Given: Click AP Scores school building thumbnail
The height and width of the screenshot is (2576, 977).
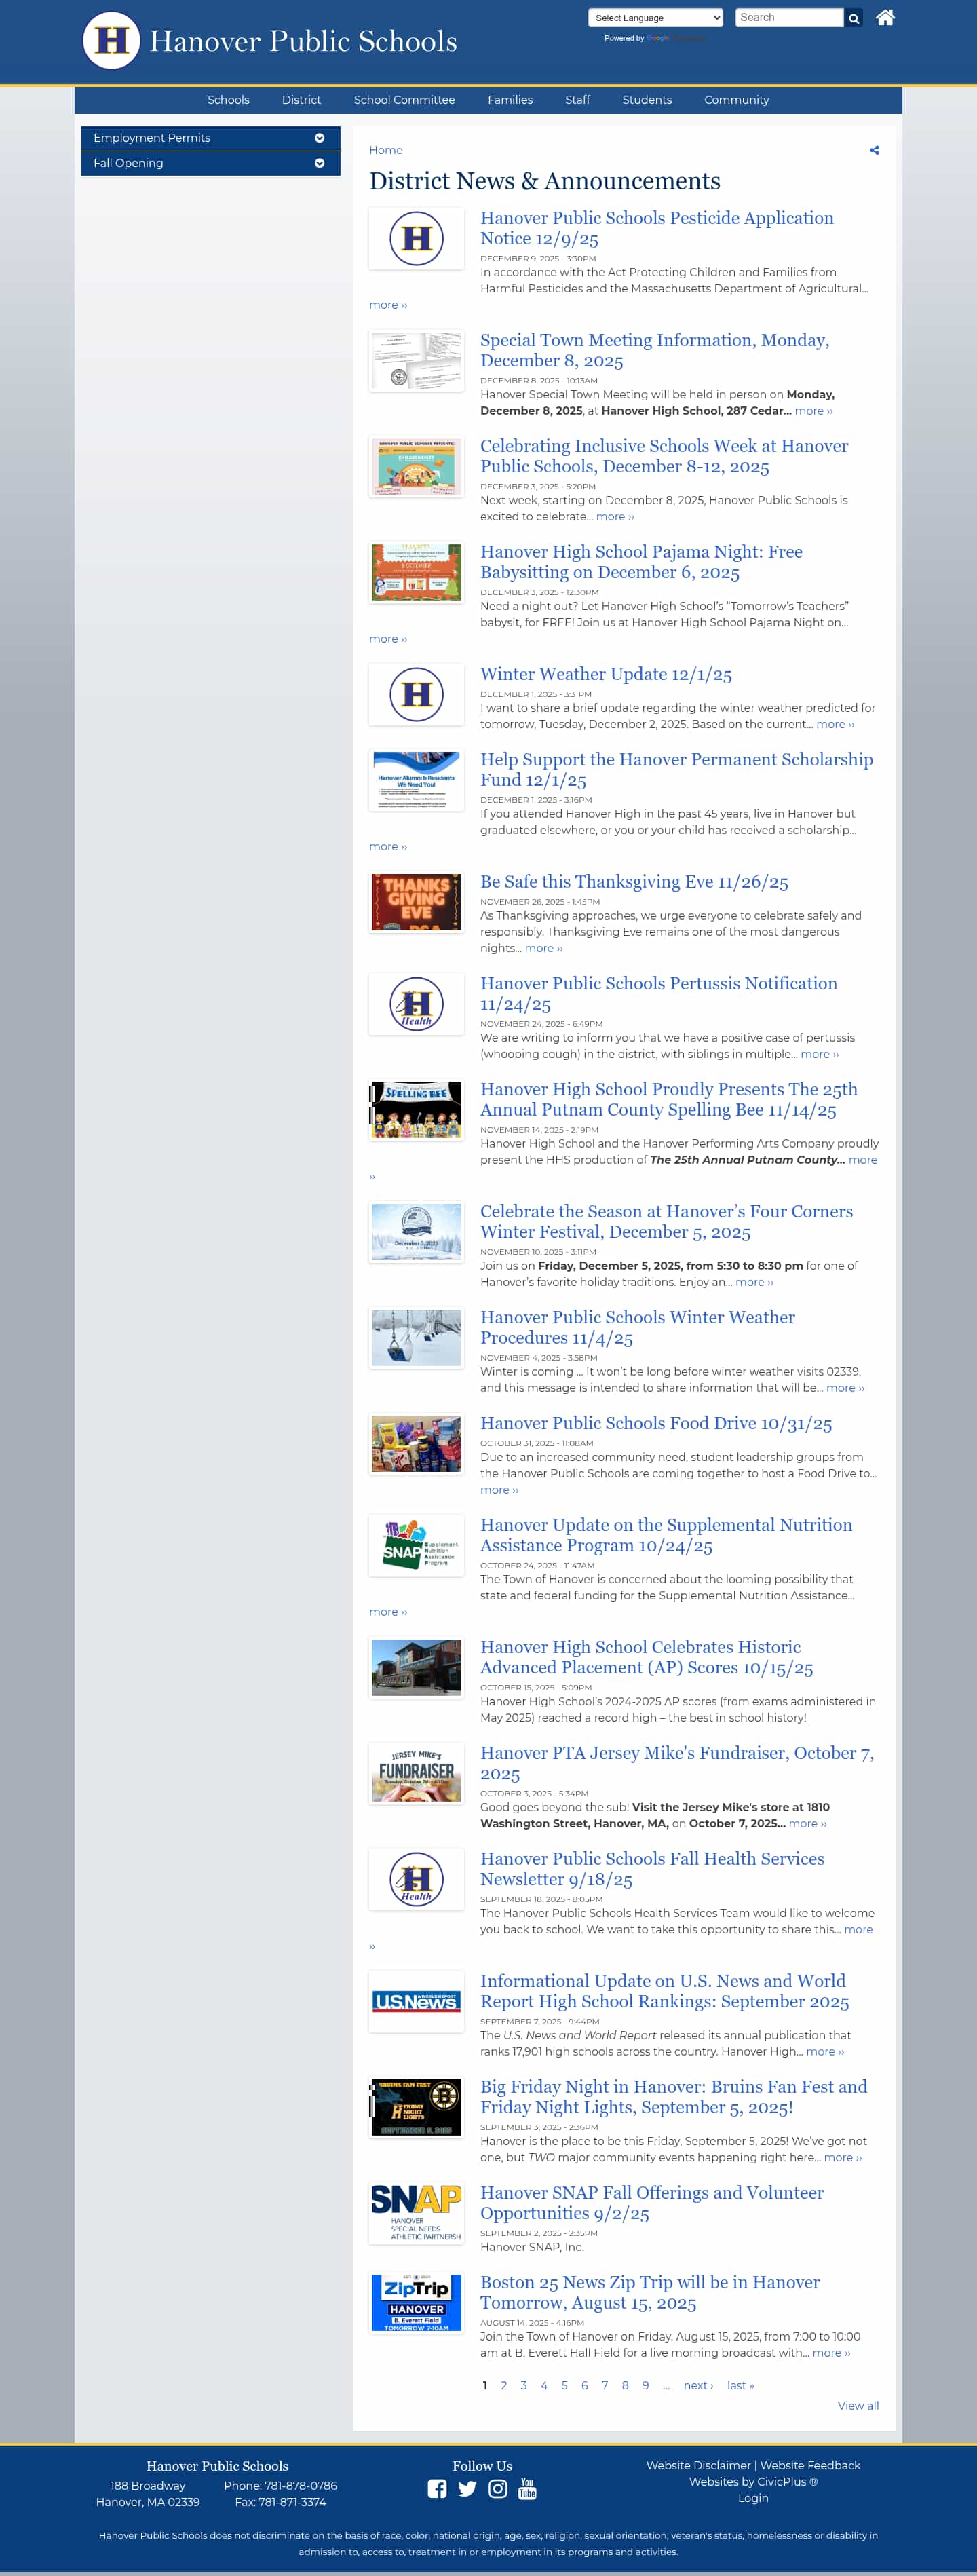Looking at the screenshot, I should [416, 1668].
